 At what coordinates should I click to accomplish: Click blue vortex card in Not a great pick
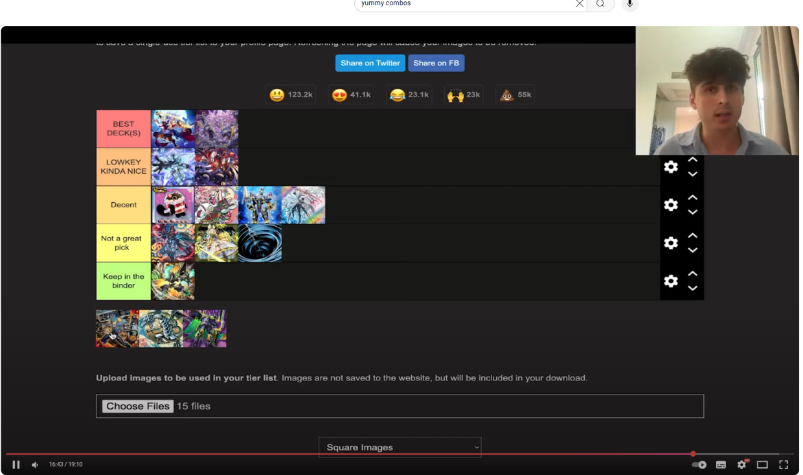pyautogui.click(x=260, y=243)
